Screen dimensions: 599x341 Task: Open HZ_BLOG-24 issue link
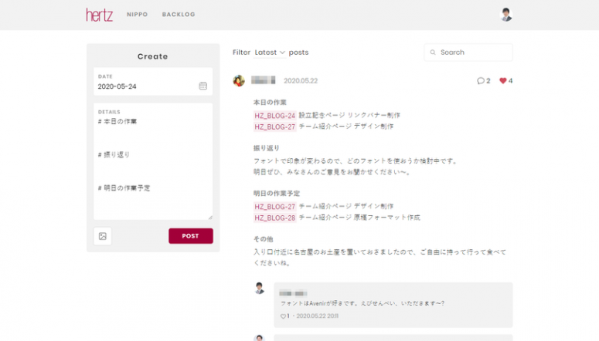pos(274,116)
